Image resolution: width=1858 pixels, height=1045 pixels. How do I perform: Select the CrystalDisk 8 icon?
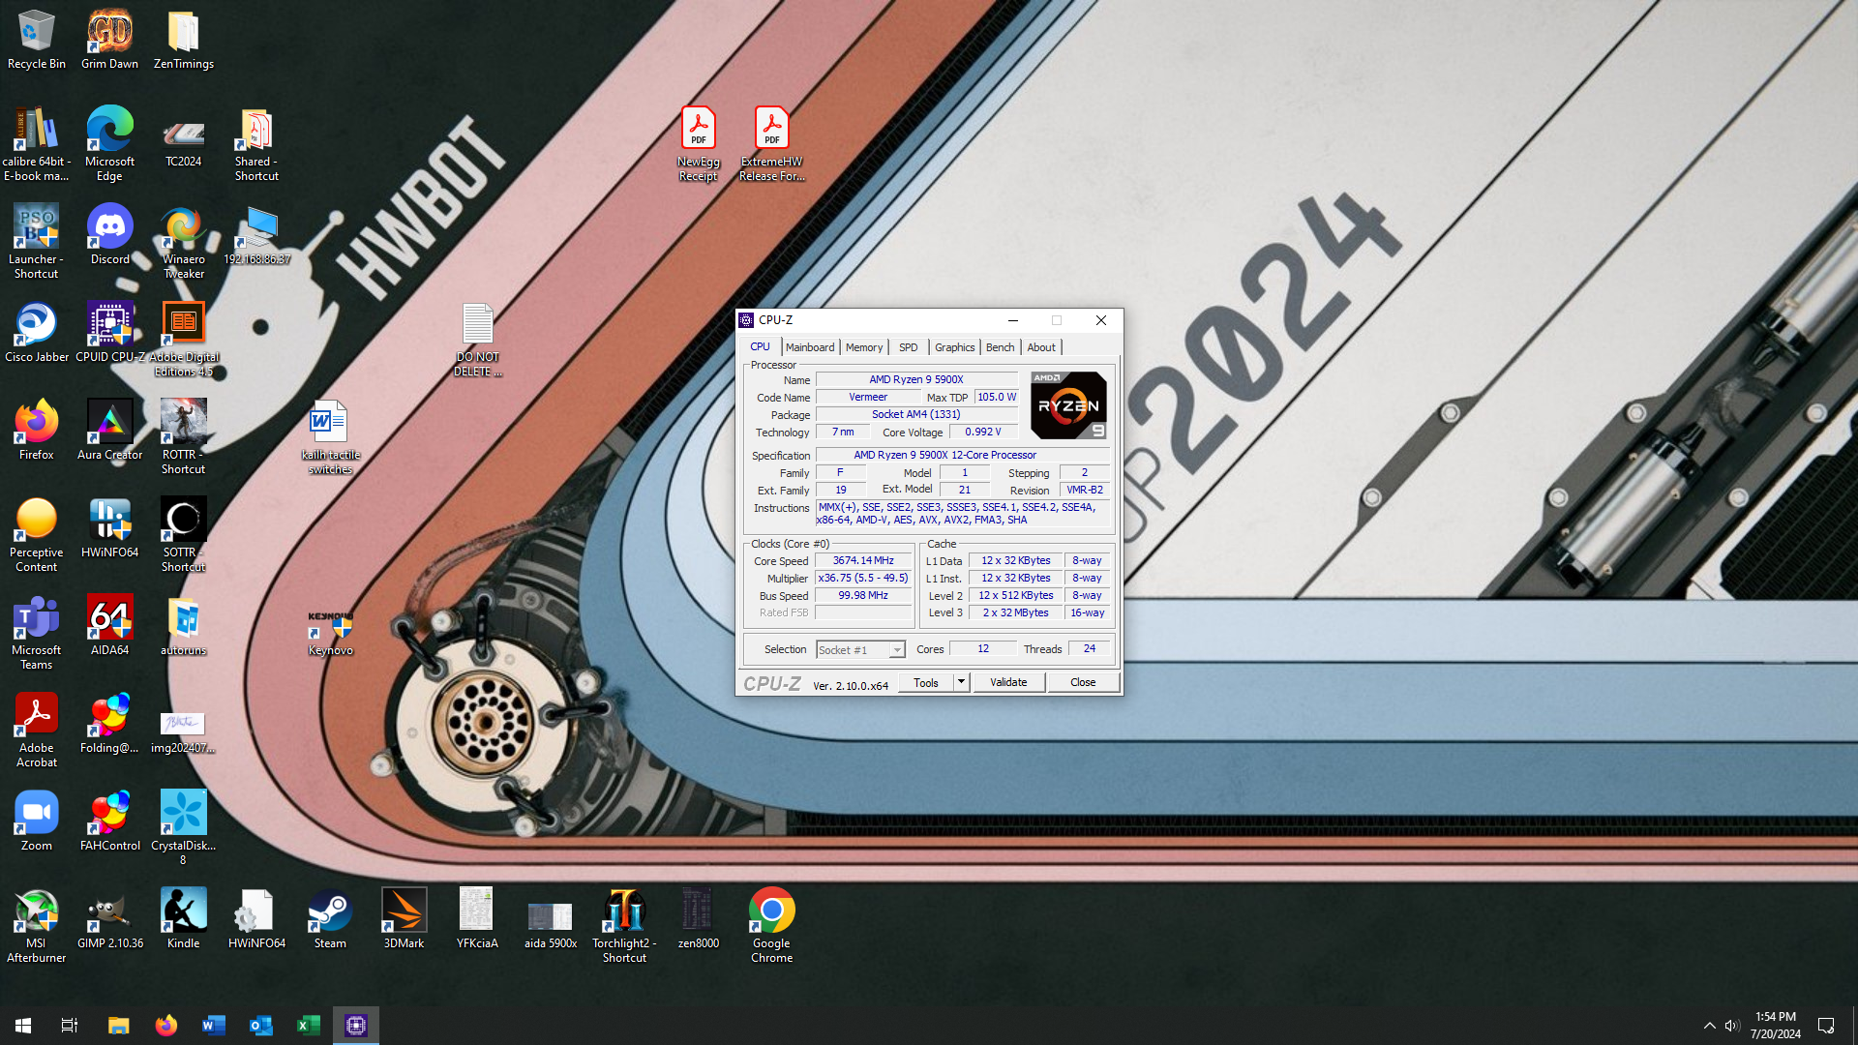point(183,827)
